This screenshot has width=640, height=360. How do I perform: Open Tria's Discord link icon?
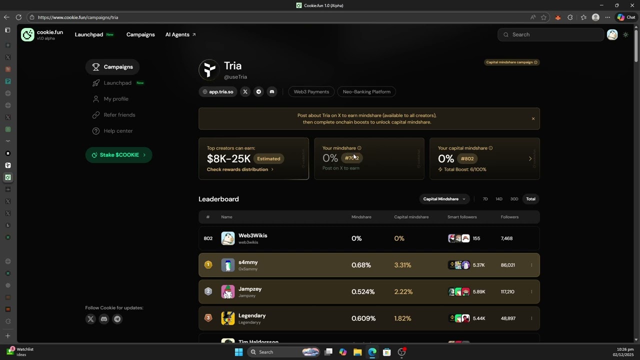coord(272,92)
